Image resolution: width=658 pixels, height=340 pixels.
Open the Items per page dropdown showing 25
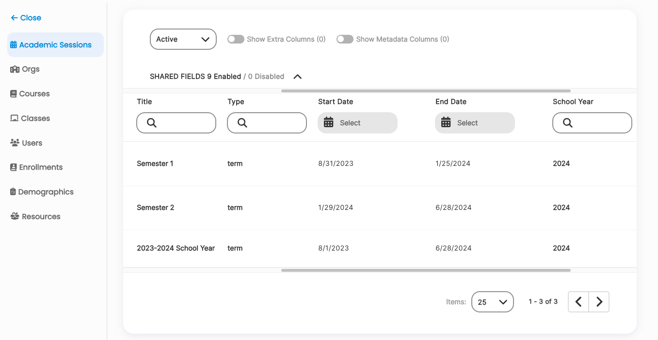point(492,301)
